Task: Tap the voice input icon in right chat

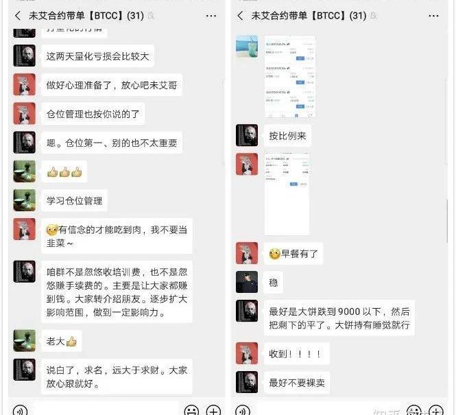Action: point(243,410)
